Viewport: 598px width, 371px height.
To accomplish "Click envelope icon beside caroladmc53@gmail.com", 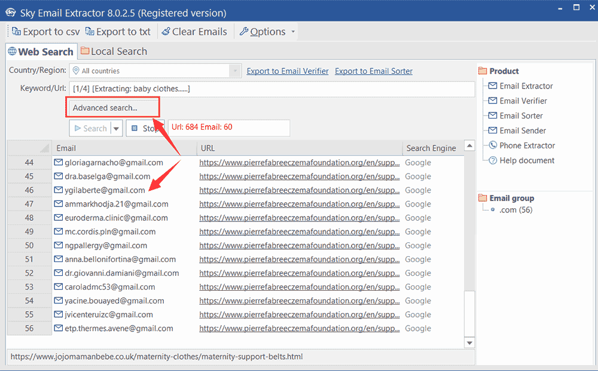I will point(59,287).
